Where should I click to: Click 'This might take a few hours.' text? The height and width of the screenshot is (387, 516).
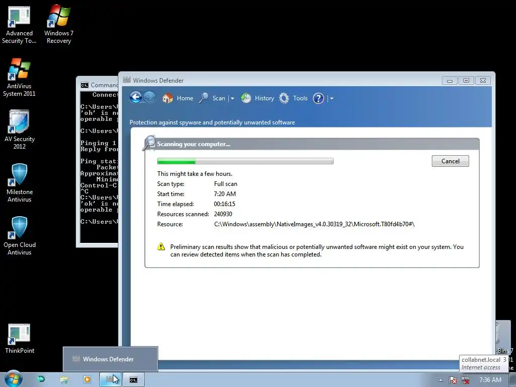pyautogui.click(x=195, y=174)
